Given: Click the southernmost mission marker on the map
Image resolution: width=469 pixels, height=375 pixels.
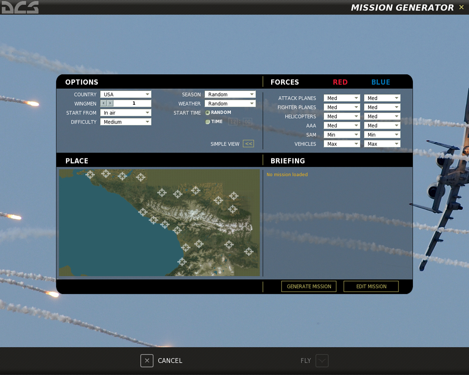Looking at the screenshot, I should click(182, 261).
